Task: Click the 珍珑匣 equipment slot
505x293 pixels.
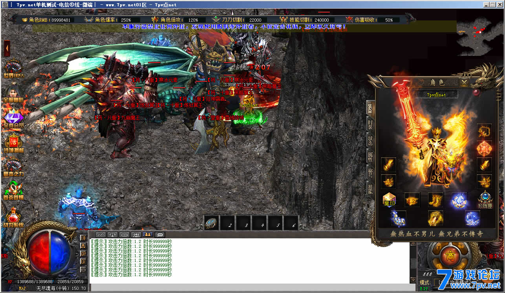Action: coord(485,200)
